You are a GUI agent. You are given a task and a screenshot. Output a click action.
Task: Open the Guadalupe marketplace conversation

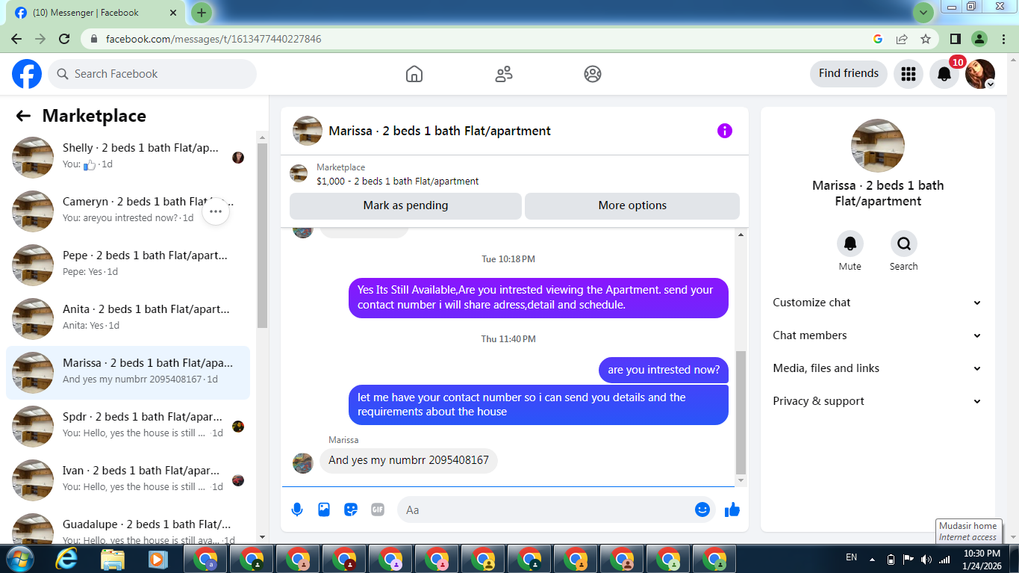(128, 527)
